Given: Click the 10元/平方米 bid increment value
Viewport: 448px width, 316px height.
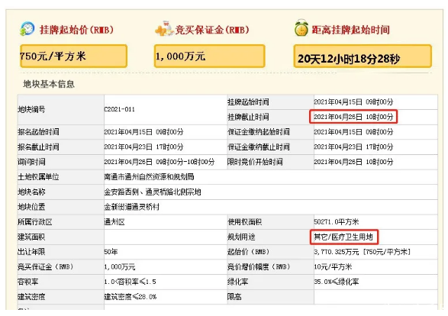Looking at the screenshot, I should pos(333,267).
